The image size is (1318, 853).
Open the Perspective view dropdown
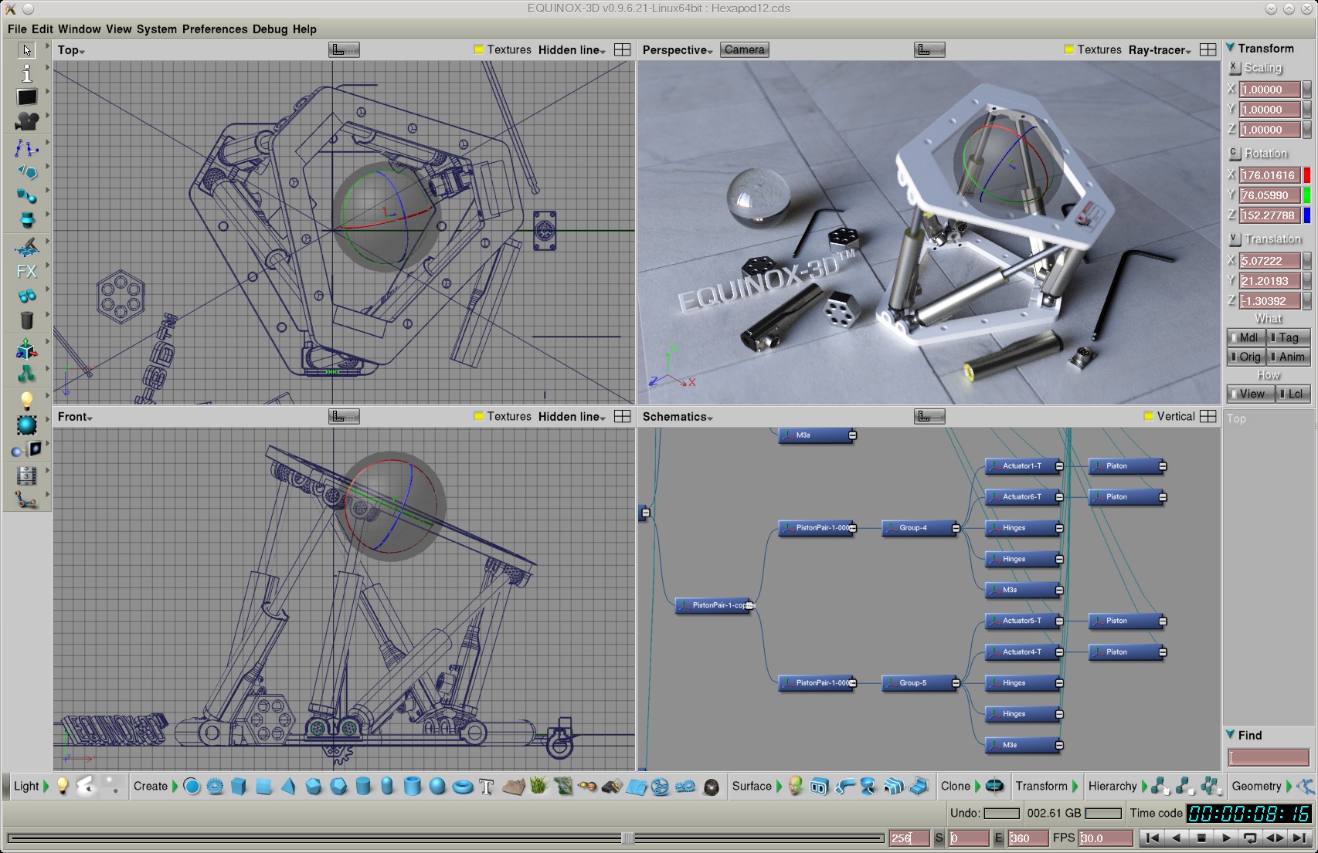(x=678, y=50)
